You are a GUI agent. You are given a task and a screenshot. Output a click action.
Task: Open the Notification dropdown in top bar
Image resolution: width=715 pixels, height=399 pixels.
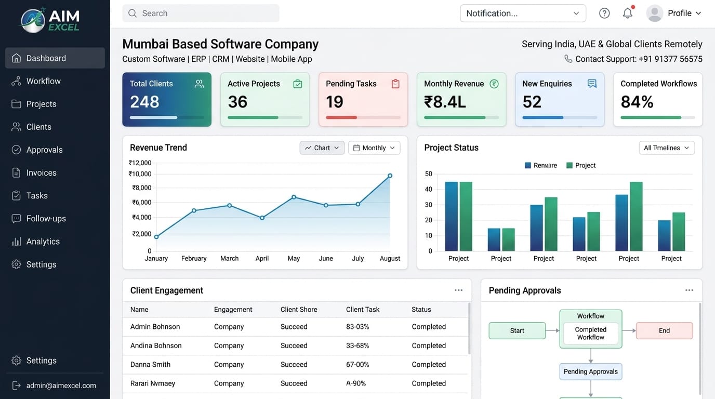click(x=523, y=14)
